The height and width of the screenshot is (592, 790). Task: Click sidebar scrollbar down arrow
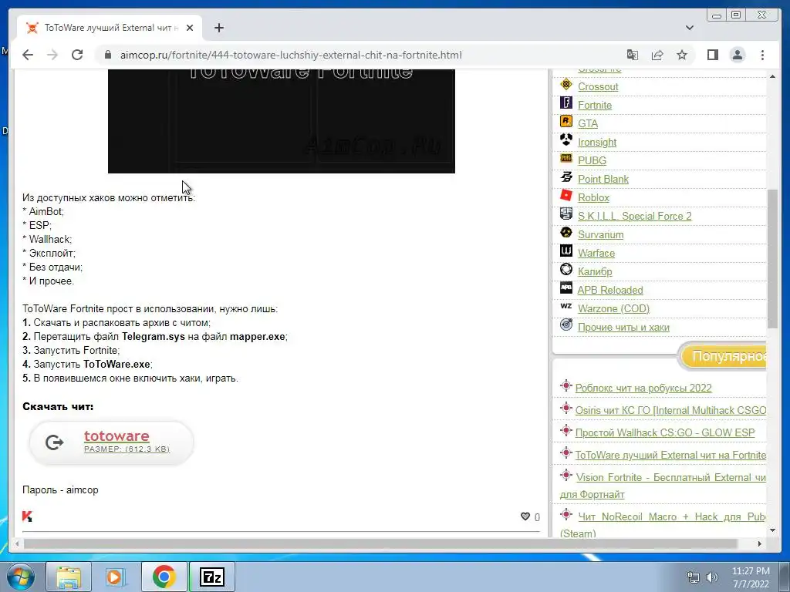[772, 530]
